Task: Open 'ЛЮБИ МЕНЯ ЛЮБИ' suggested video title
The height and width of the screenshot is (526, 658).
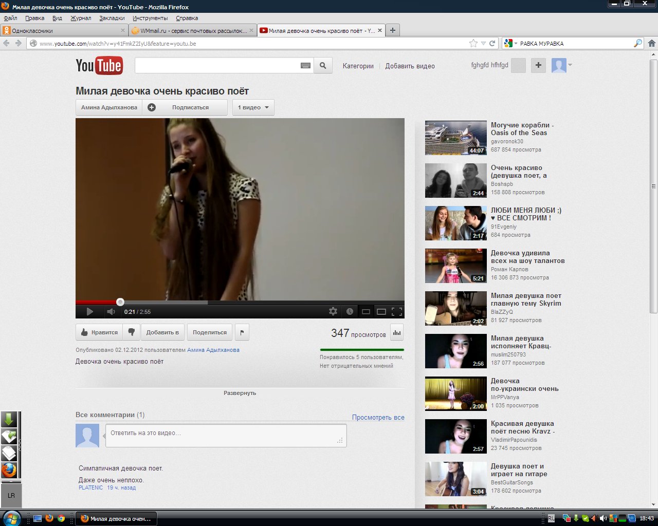Action: [526, 214]
